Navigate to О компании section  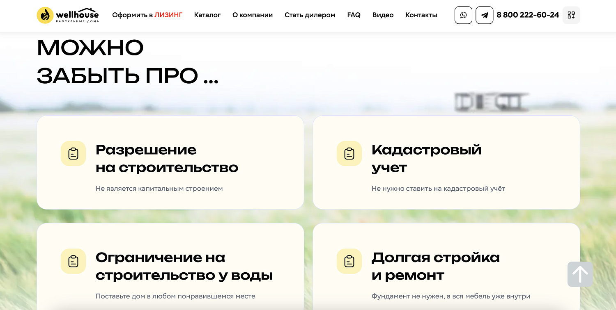point(253,15)
